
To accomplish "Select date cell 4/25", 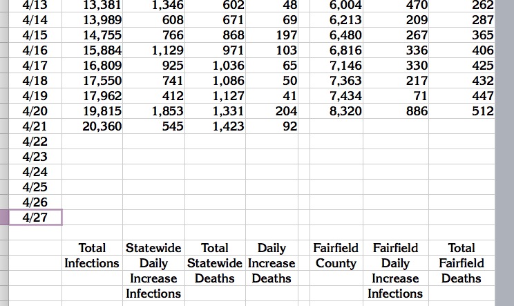I will pos(35,187).
